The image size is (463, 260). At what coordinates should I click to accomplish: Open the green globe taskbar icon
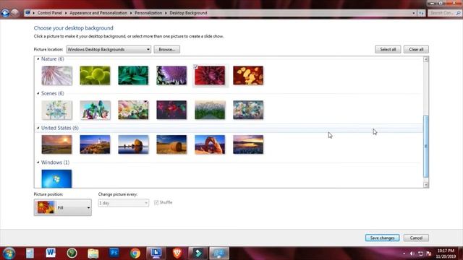[72, 253]
